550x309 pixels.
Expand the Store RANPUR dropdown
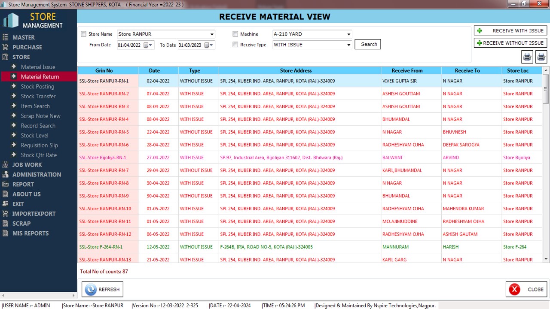[212, 34]
